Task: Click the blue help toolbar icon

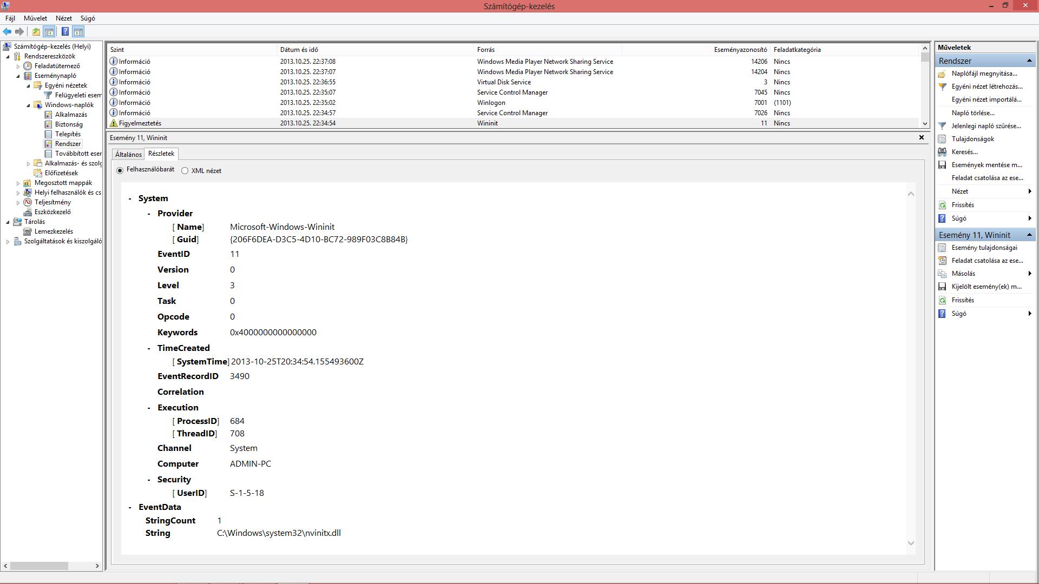Action: click(x=65, y=31)
